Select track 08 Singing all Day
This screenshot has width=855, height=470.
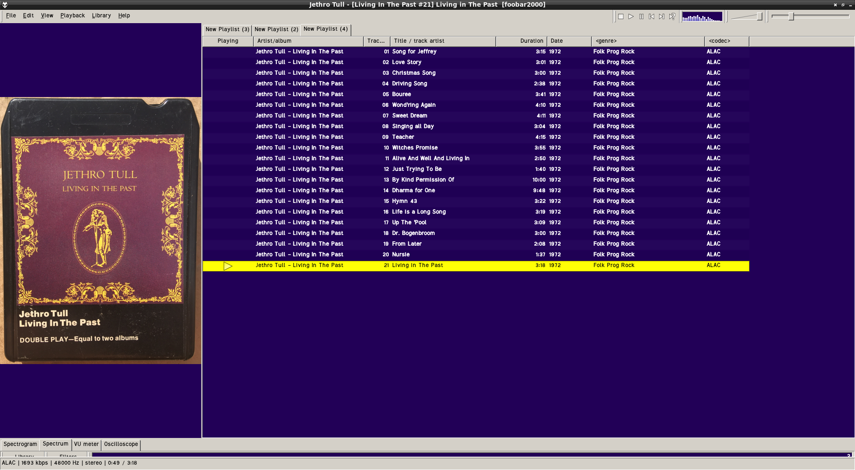coord(476,126)
